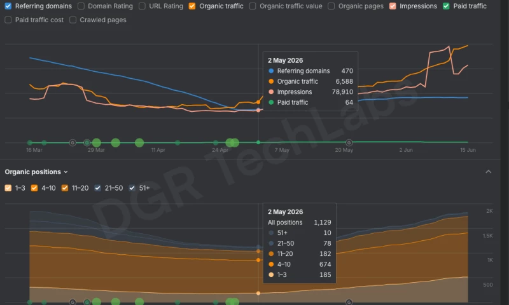Toggle the 4–10 positions checkbox
The width and height of the screenshot is (509, 305).
coord(34,188)
